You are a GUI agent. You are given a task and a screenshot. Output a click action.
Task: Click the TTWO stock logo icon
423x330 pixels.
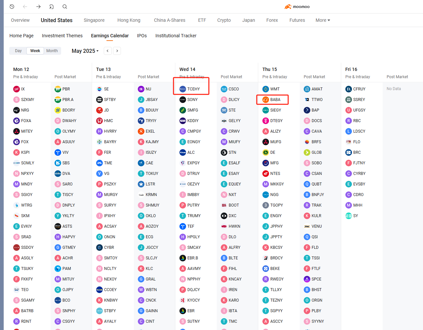[307, 100]
